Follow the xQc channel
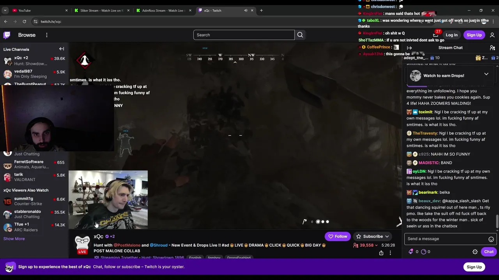Image resolution: width=499 pixels, height=280 pixels. (338, 236)
